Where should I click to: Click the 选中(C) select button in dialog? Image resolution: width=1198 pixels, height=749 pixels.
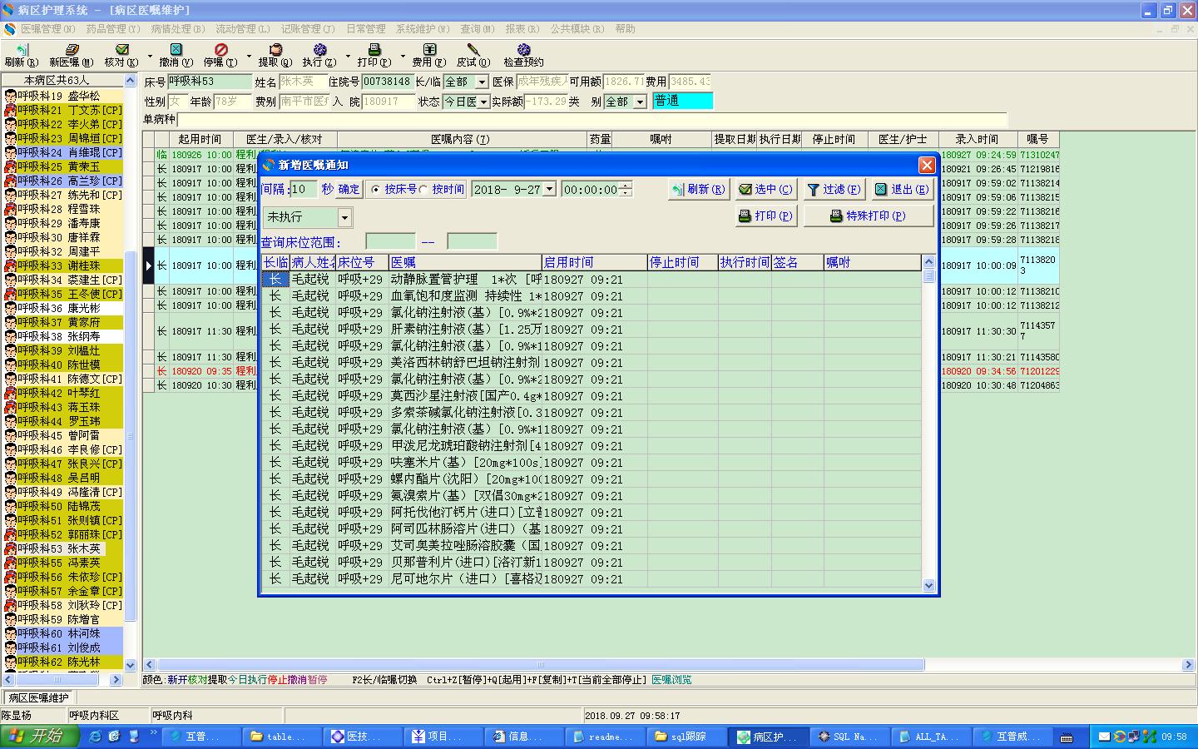(765, 190)
